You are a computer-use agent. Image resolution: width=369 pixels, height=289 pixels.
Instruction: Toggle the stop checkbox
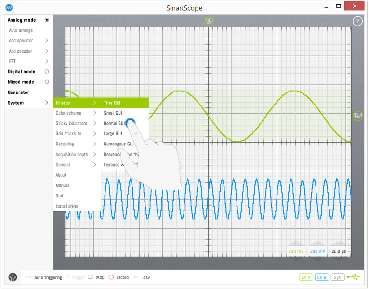91,277
